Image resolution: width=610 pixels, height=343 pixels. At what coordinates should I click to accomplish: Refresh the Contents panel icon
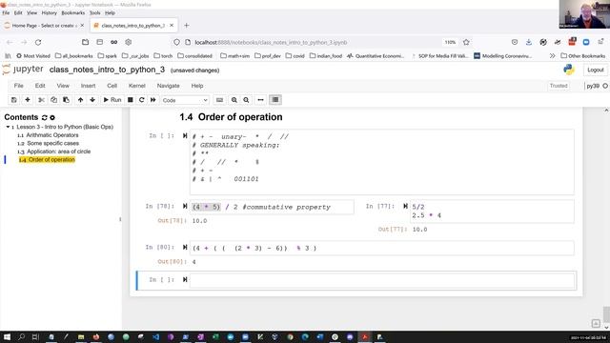pos(45,117)
